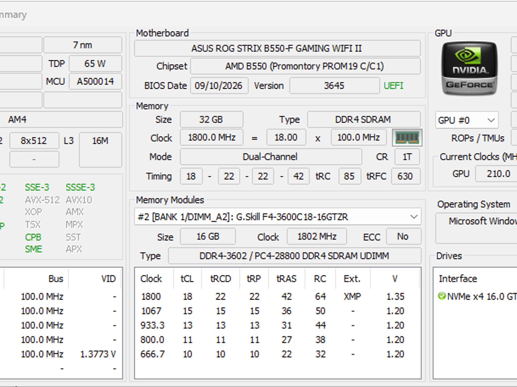Viewport: 517px width, 387px height.
Task: Click the module Size 16 GB field
Action: [x=208, y=237]
